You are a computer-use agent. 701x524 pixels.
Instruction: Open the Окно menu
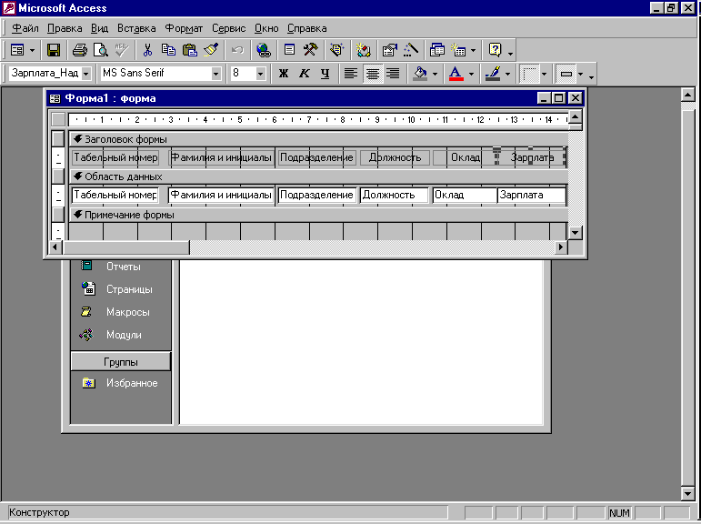266,28
